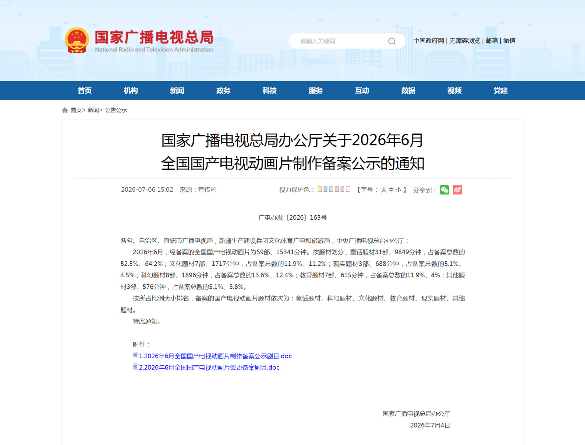585x445 pixels.
Task: Open the 新闻 navigation tab
Action: (x=177, y=90)
